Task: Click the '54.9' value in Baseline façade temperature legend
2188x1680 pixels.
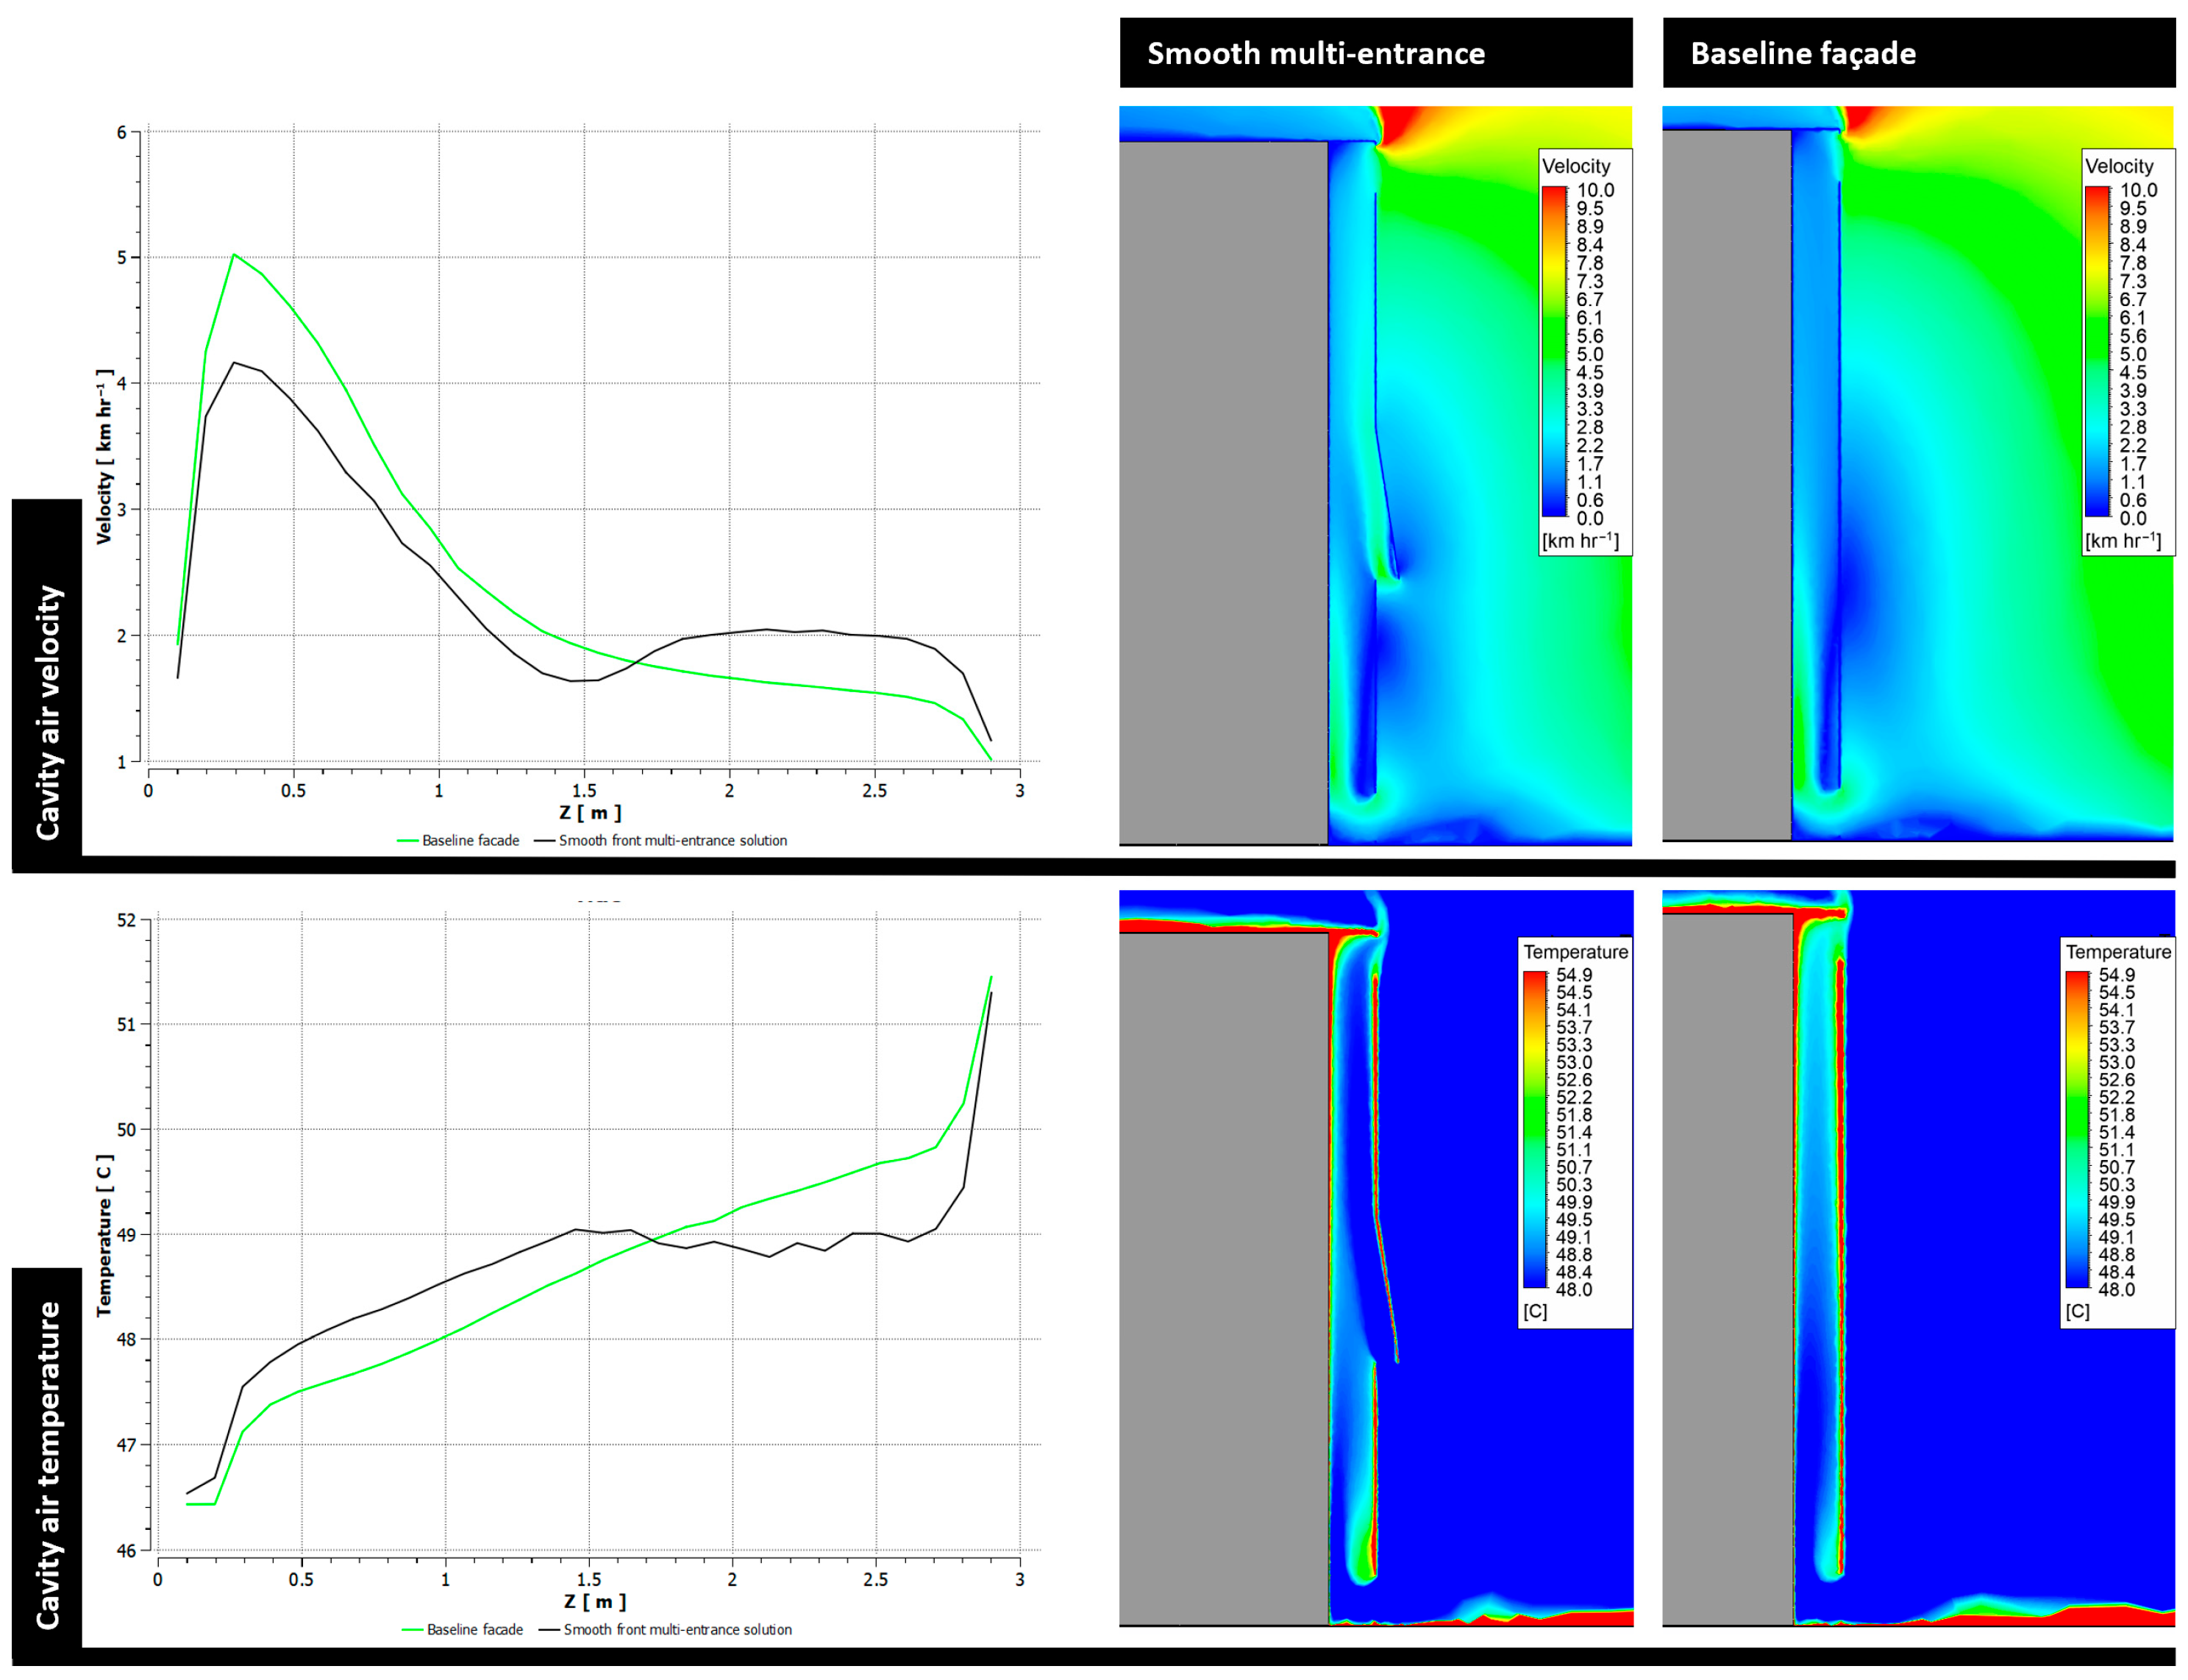Action: pos(2116,975)
